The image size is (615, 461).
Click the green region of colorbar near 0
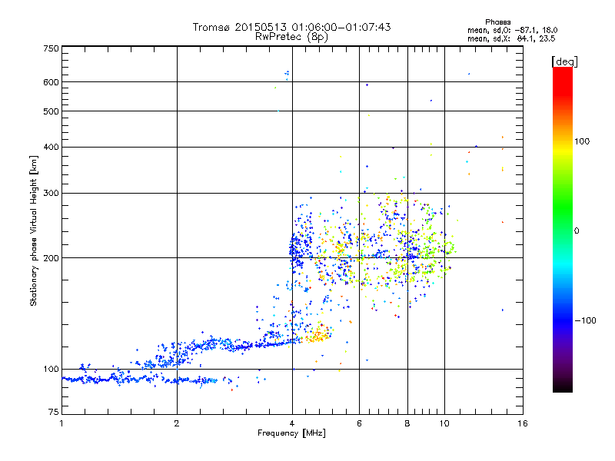coord(563,220)
